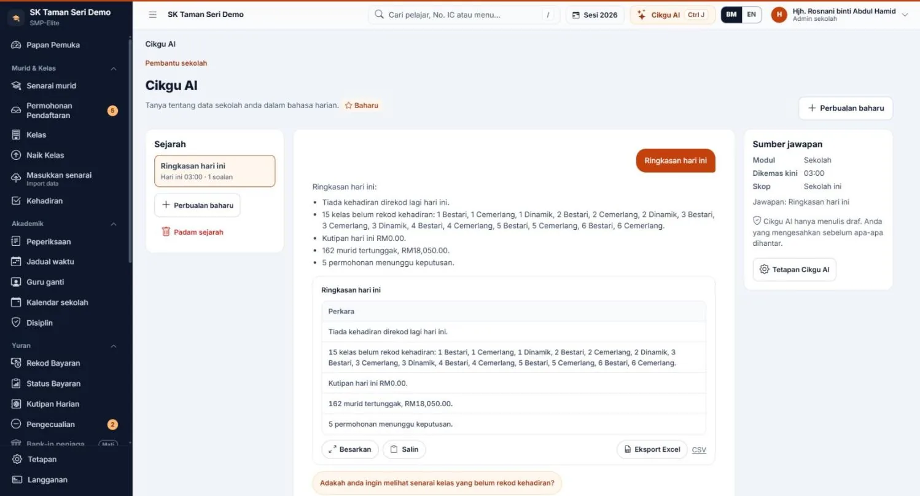Image resolution: width=920 pixels, height=496 pixels.
Task: Click the Langganan card icon
Action: [17, 480]
